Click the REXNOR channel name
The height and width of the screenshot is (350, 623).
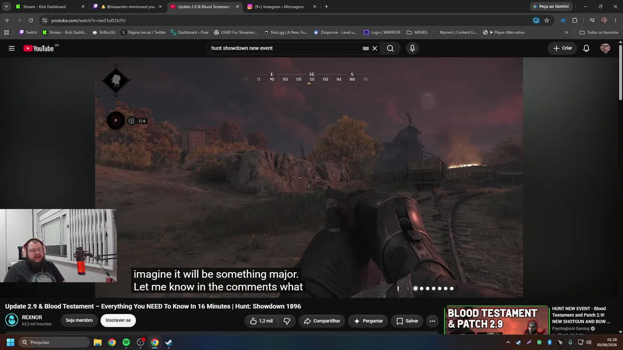click(x=32, y=317)
